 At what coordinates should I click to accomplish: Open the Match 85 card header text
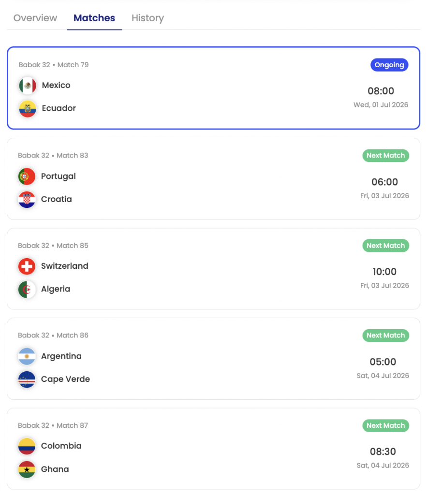pos(53,246)
